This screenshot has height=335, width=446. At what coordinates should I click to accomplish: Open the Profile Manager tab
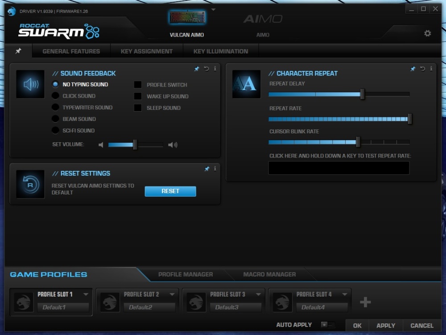tap(186, 274)
